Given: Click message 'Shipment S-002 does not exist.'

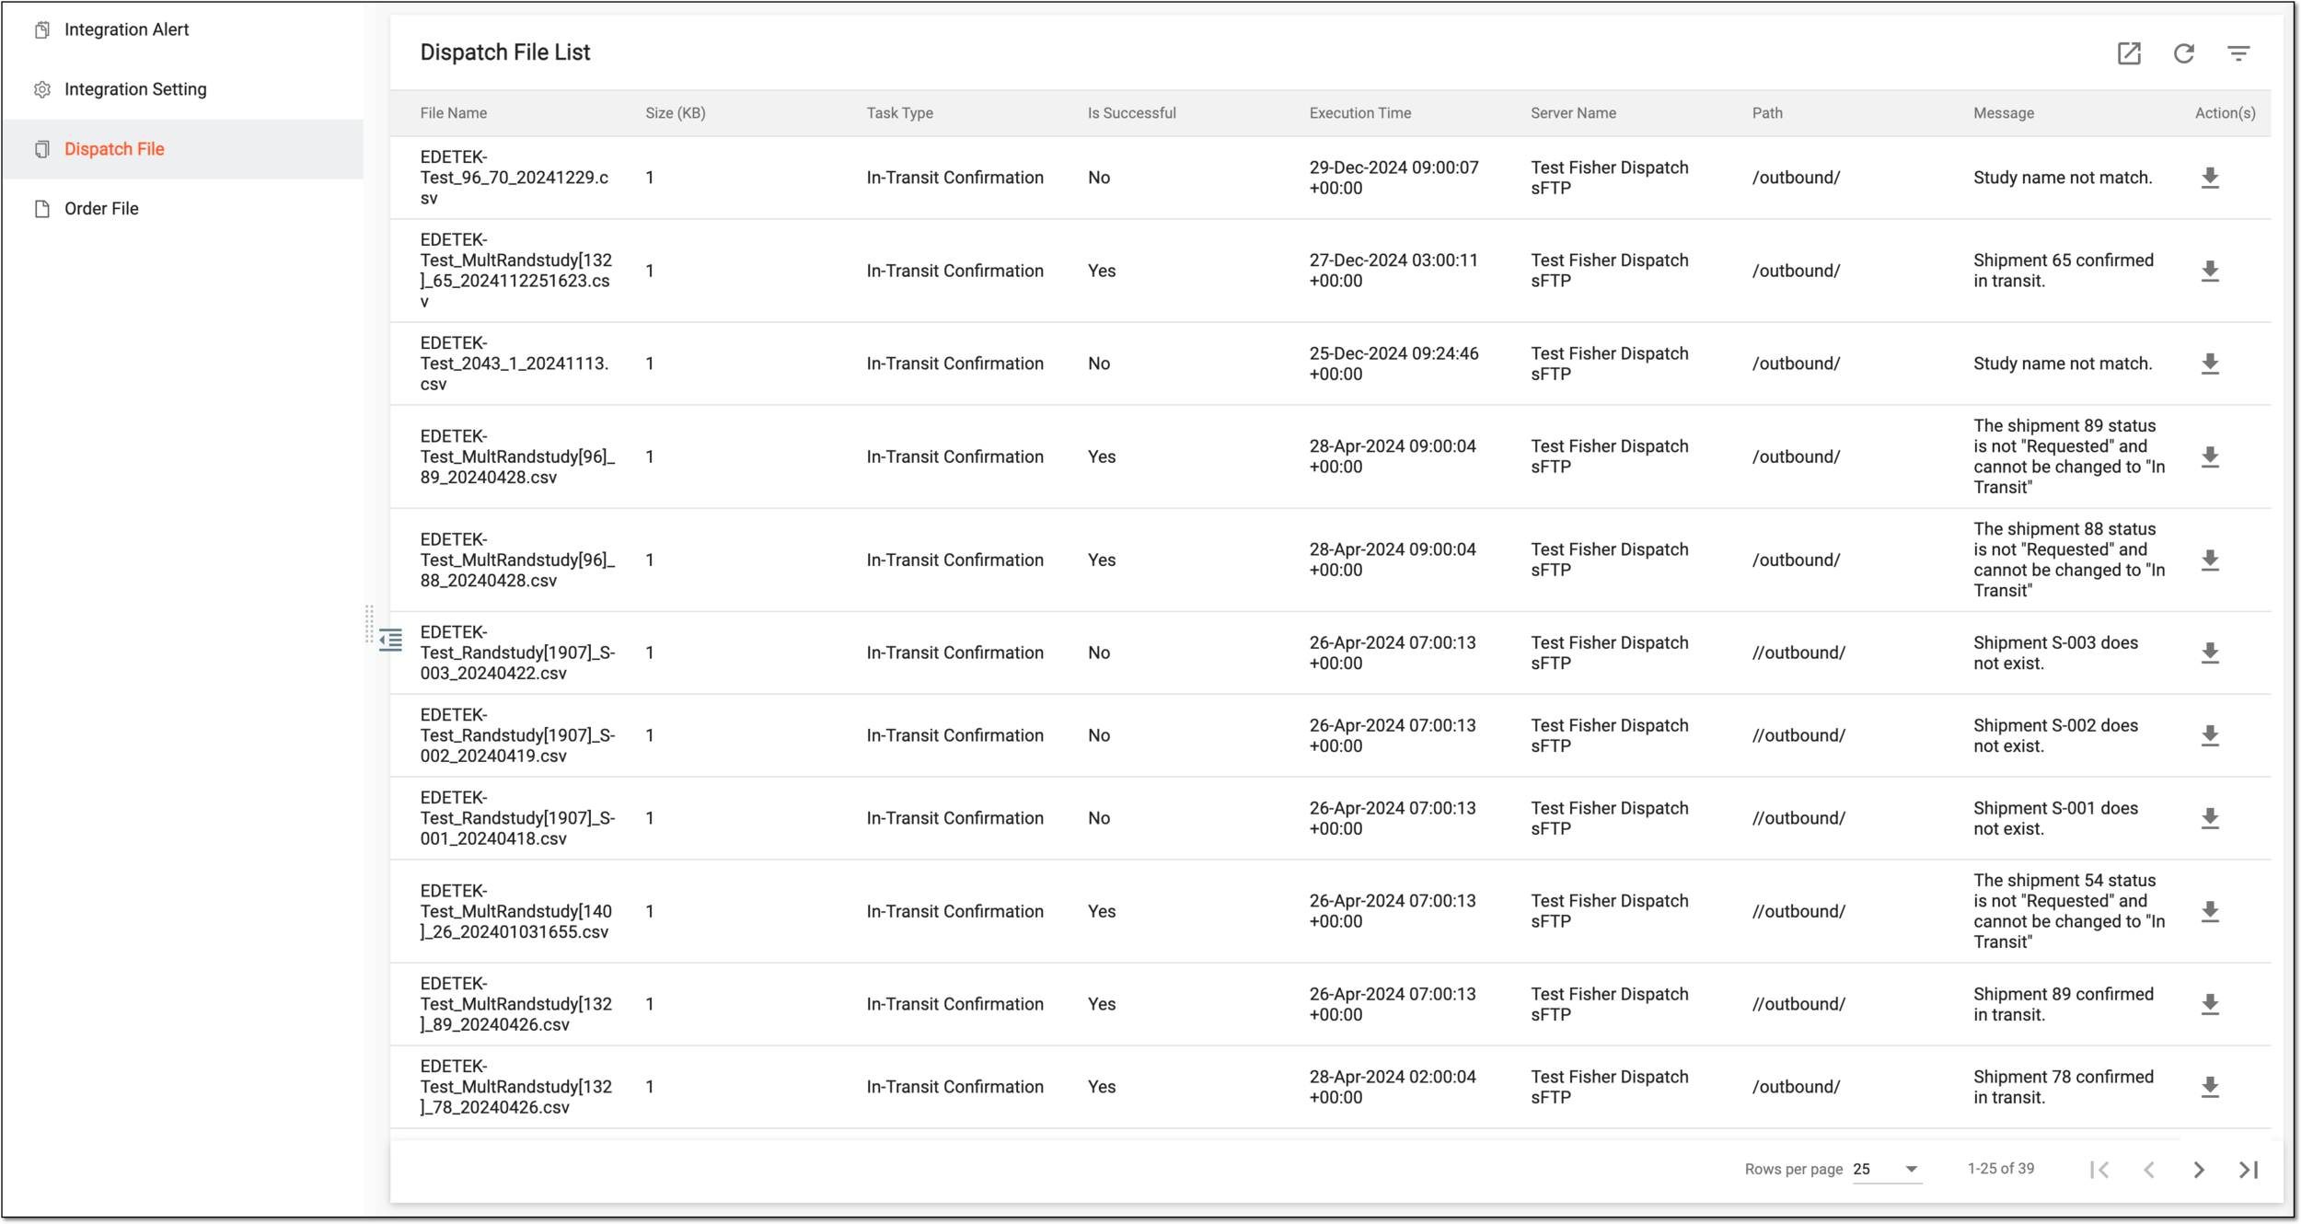Looking at the screenshot, I should (2055, 736).
